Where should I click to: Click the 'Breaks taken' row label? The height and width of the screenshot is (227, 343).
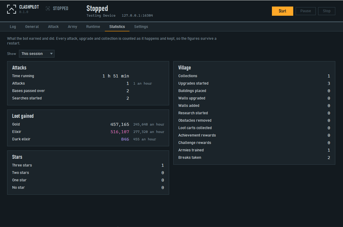[x=190, y=158]
